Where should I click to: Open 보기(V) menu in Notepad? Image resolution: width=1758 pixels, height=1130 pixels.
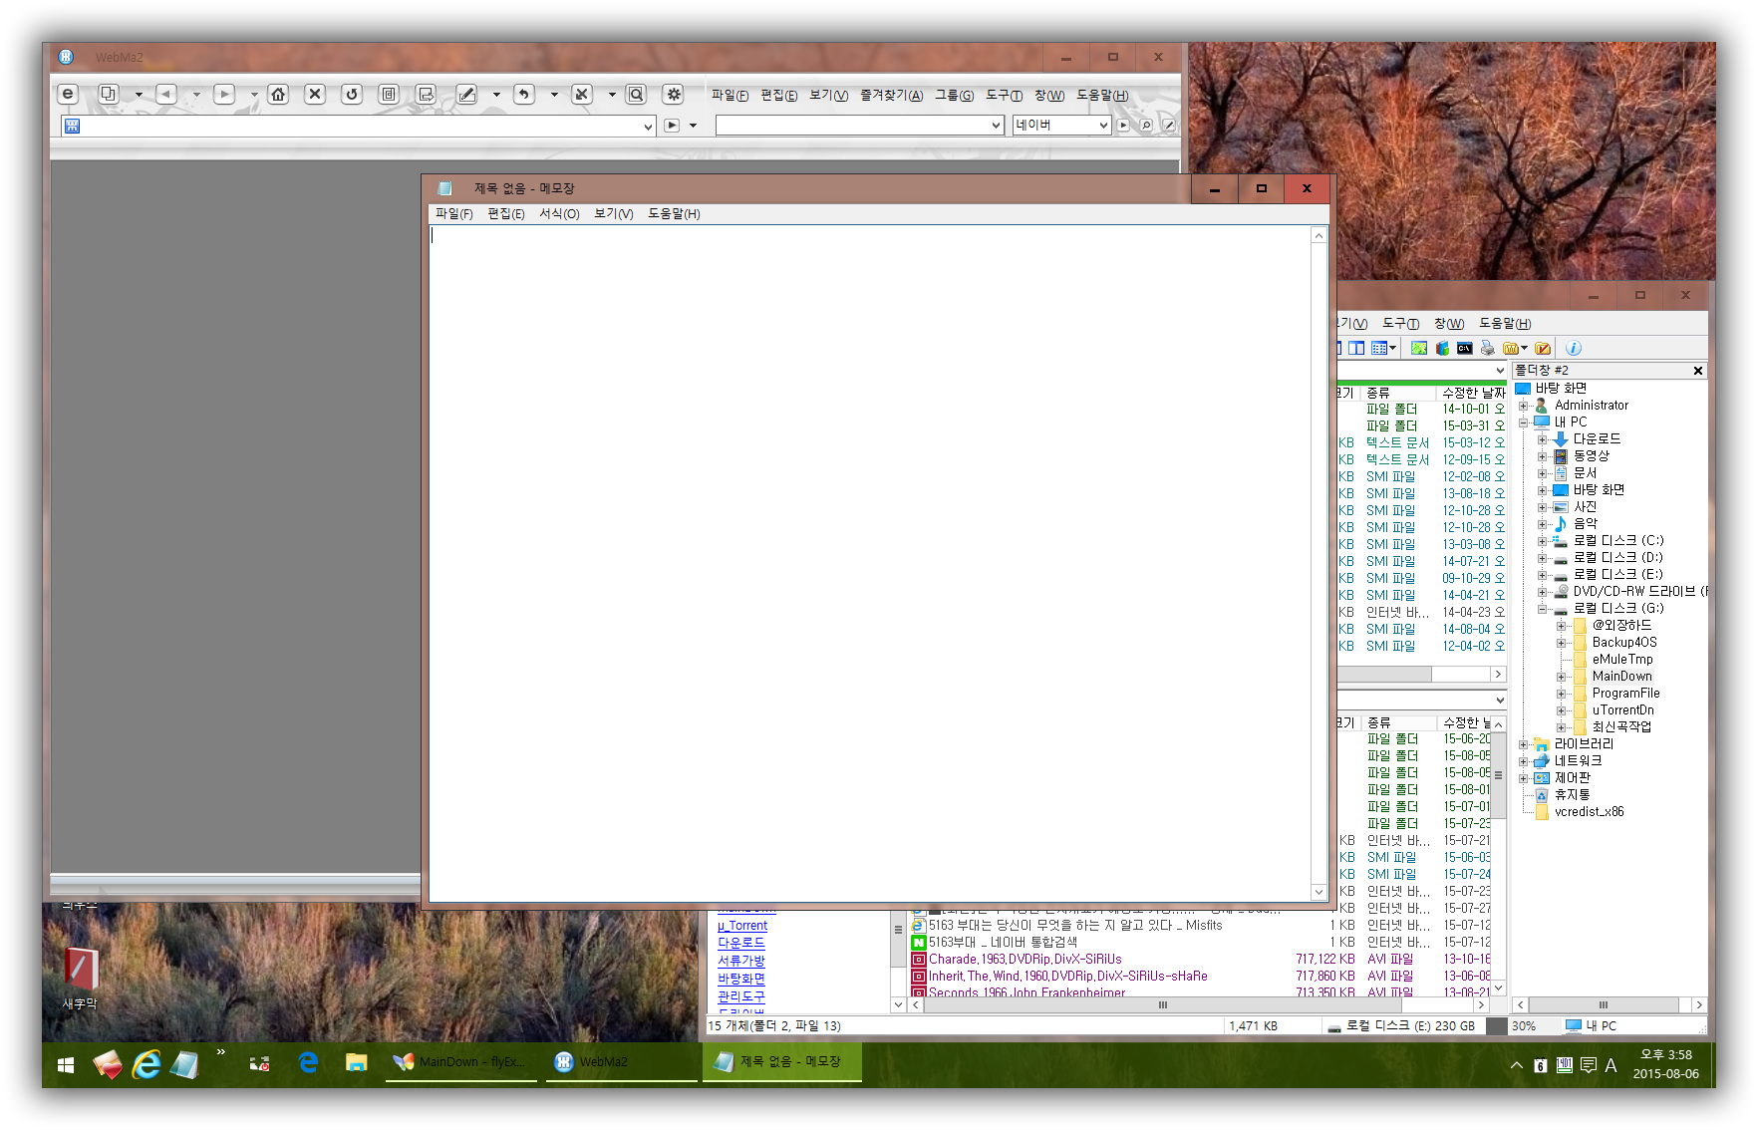[x=614, y=214]
